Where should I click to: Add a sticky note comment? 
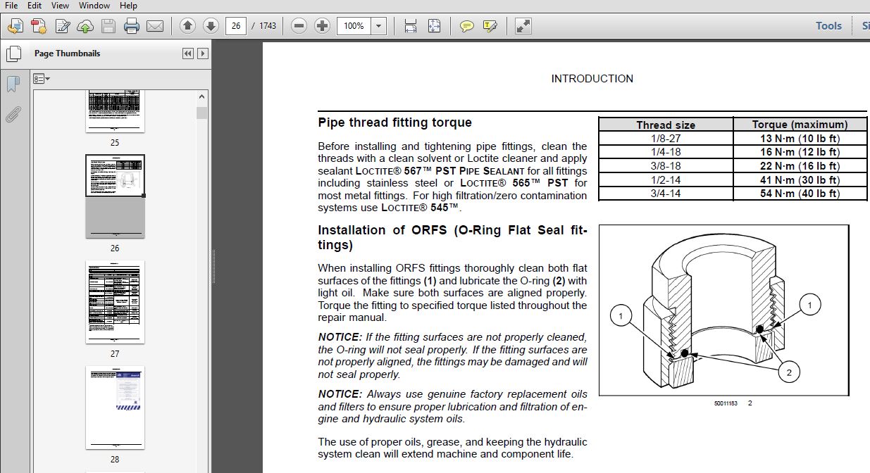466,26
